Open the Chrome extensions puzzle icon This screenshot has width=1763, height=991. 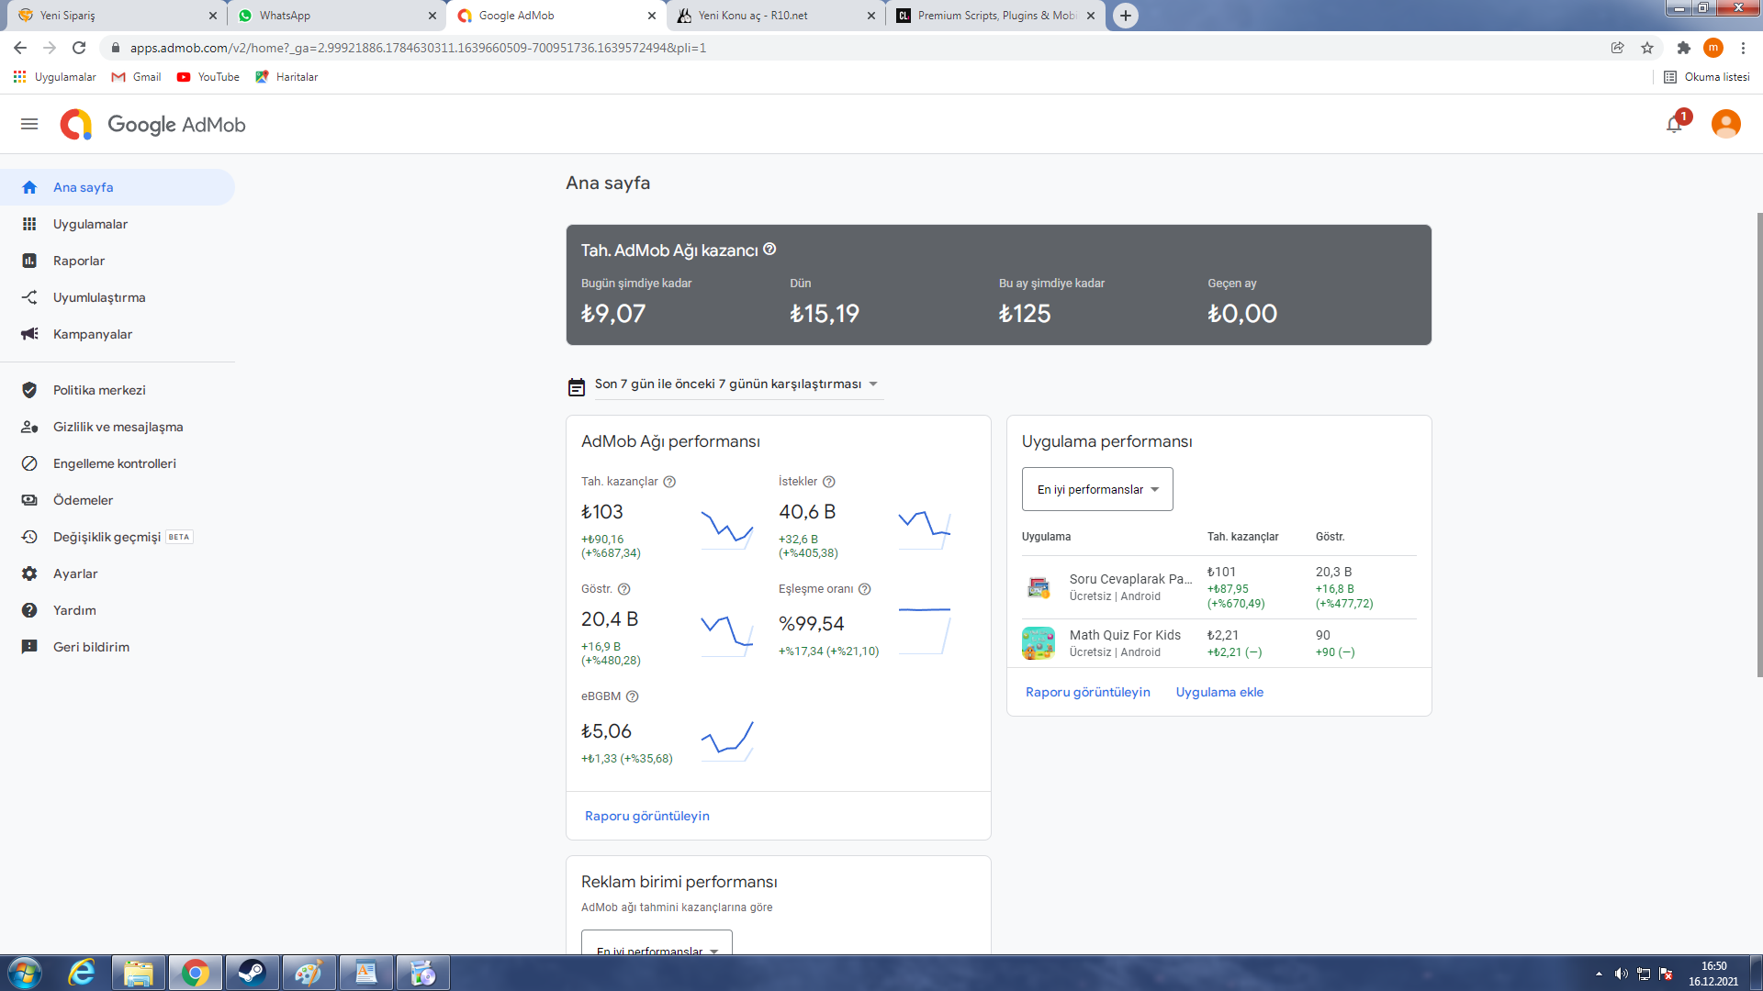1683,48
